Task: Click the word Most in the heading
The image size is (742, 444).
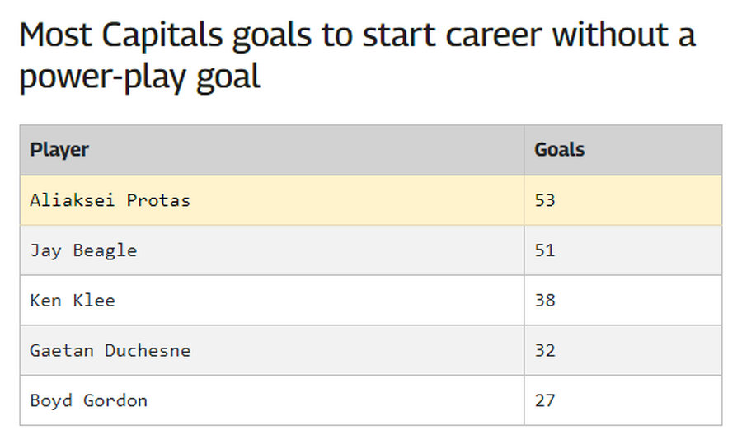Action: pos(55,35)
